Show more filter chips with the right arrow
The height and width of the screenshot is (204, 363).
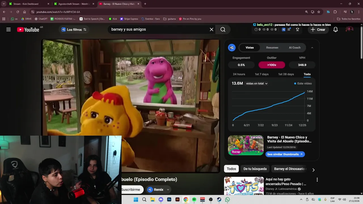click(313, 170)
